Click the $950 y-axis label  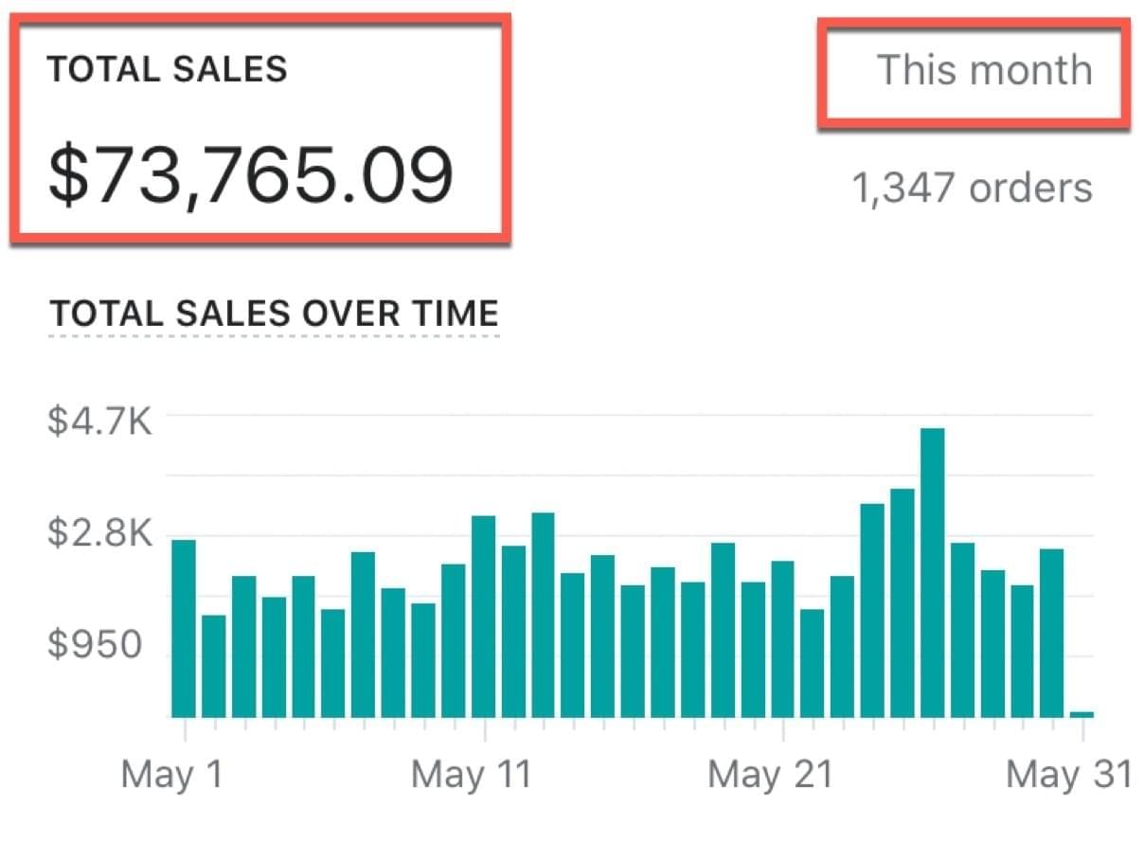point(95,647)
